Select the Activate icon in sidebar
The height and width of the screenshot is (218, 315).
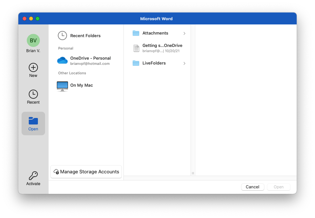(33, 176)
